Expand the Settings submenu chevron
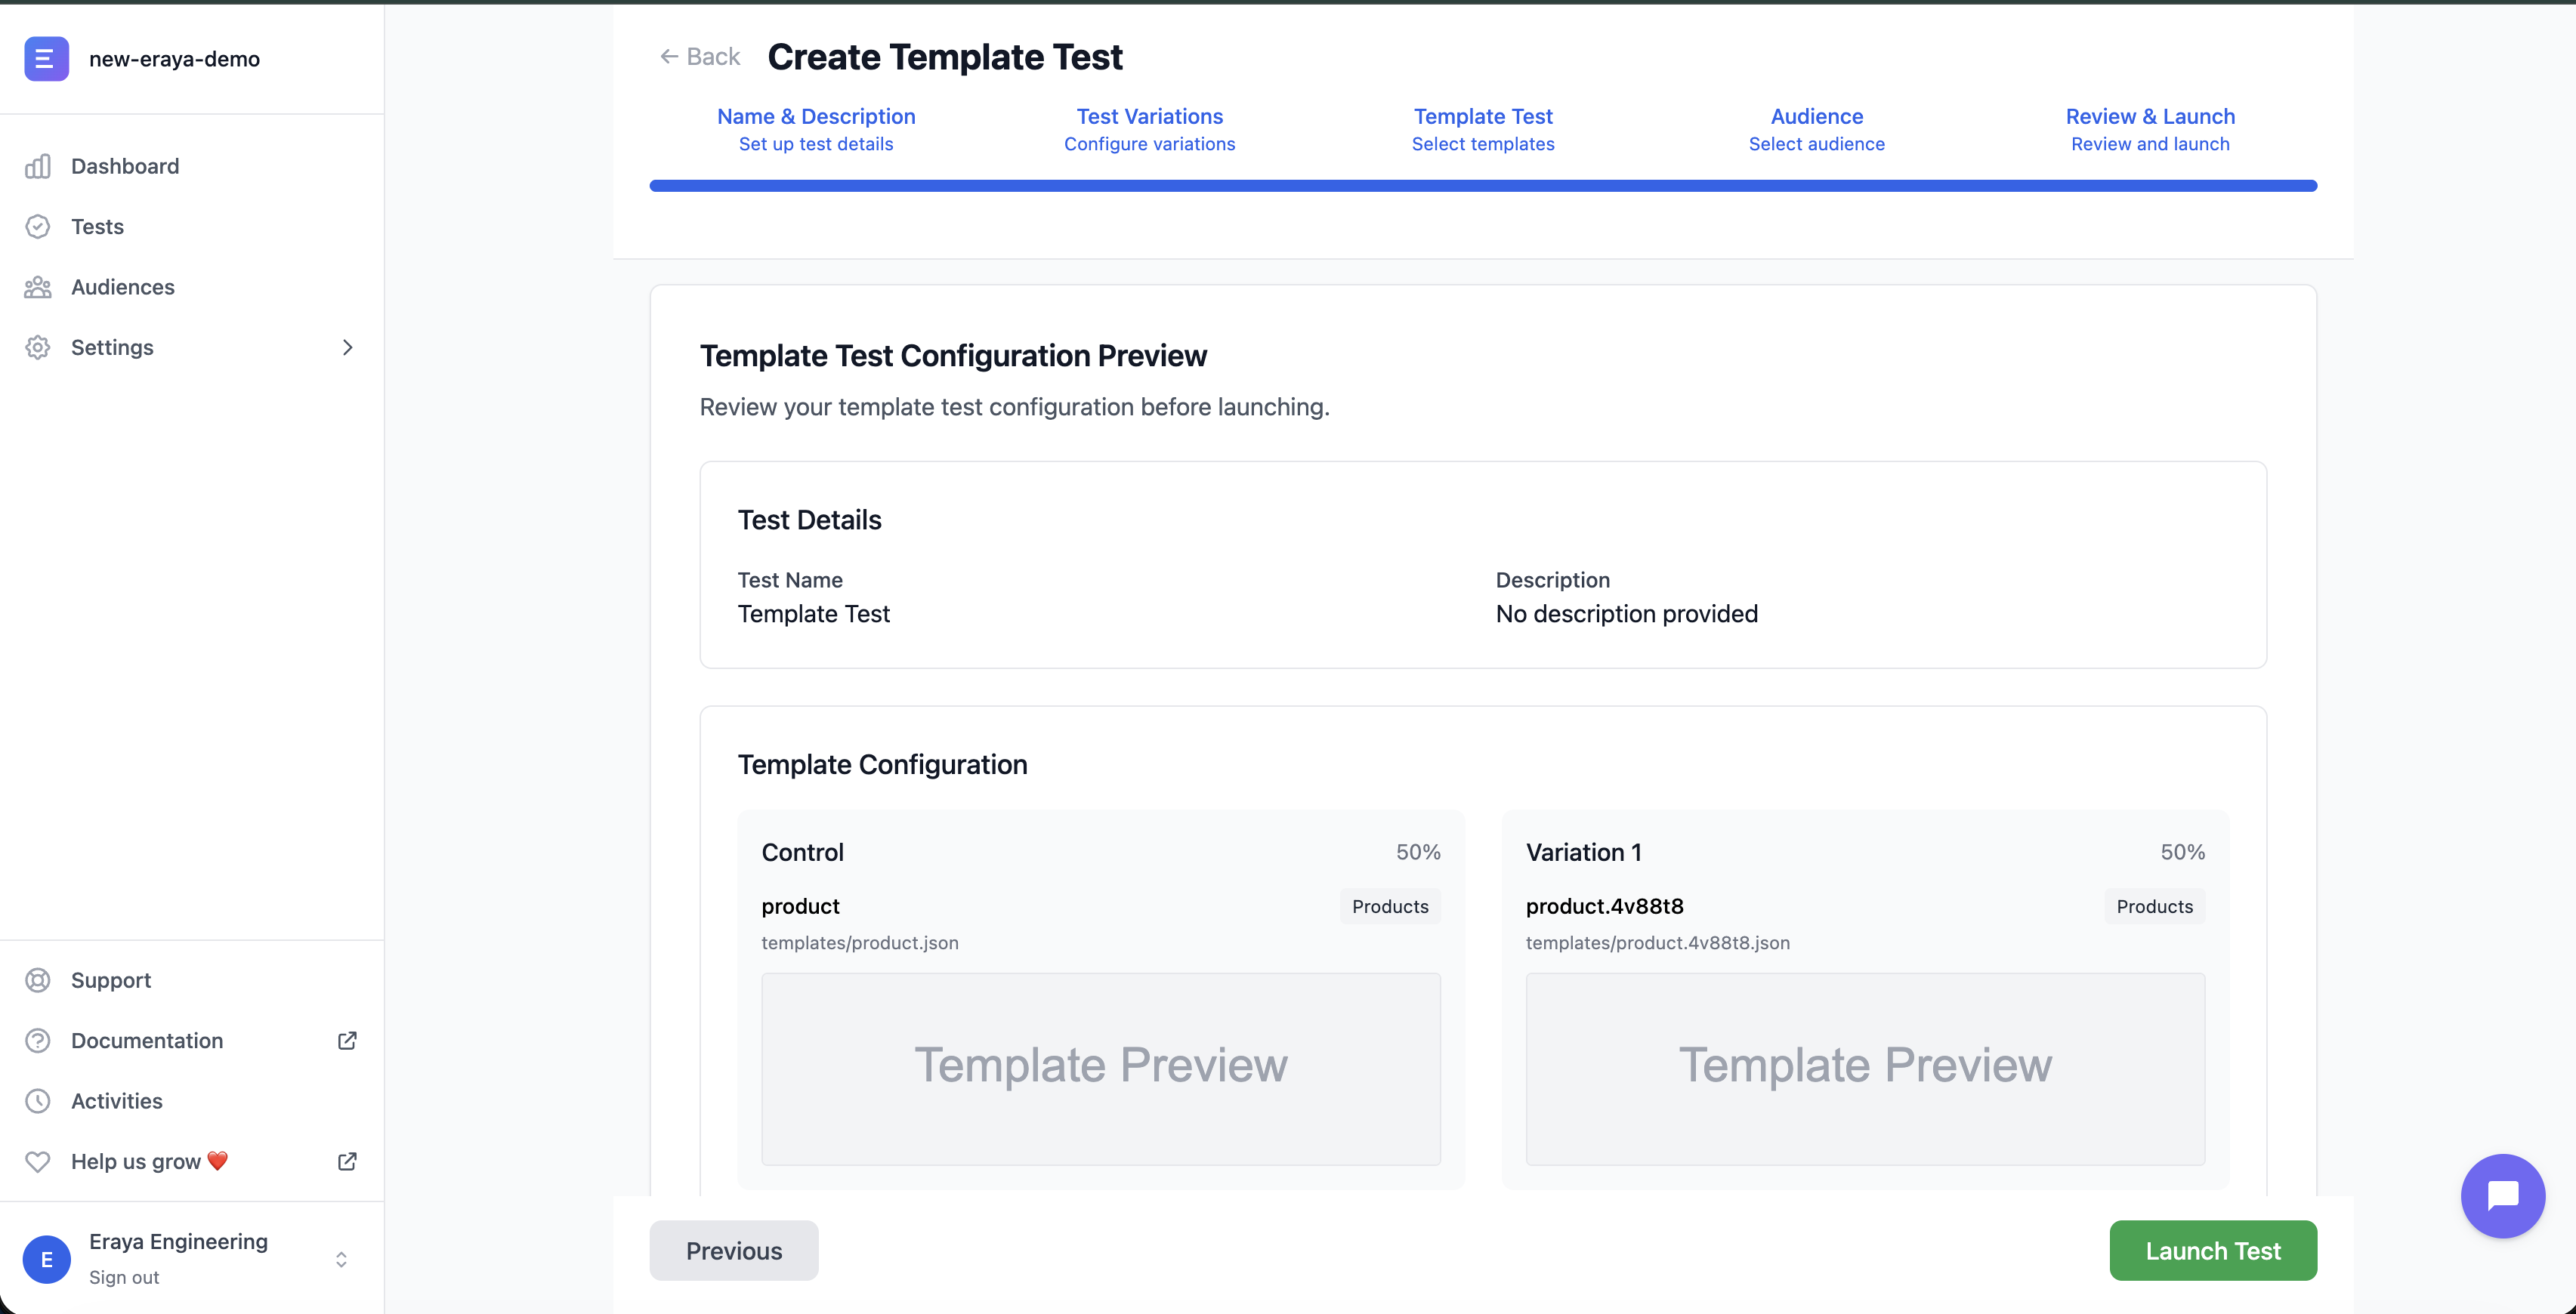The height and width of the screenshot is (1314, 2576). point(347,347)
